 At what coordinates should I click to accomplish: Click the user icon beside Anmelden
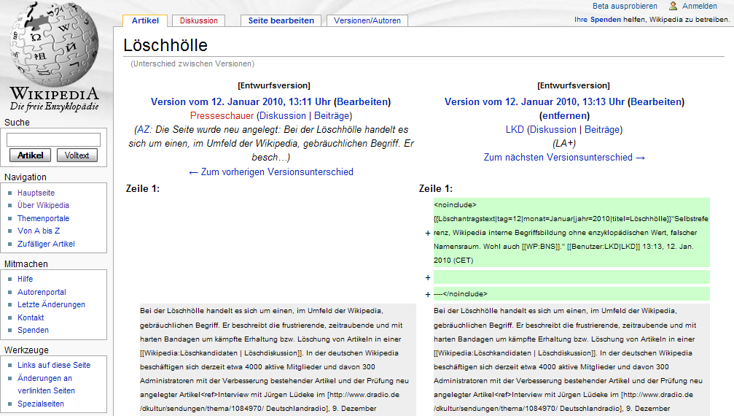tap(674, 6)
